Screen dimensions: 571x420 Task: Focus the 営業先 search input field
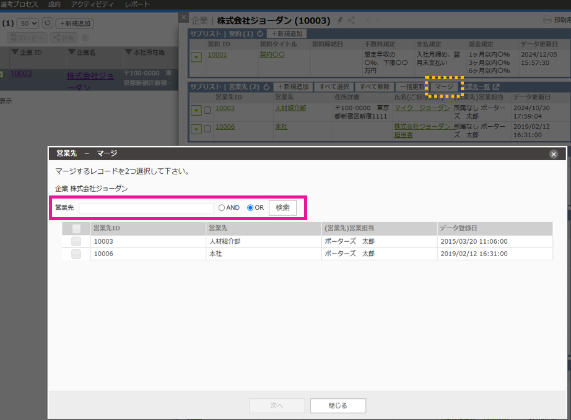146,208
